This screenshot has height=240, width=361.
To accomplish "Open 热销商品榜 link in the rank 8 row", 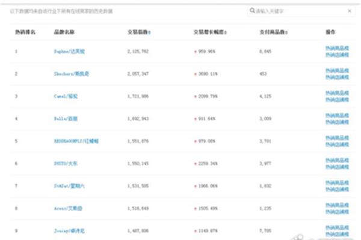I will tap(337, 205).
